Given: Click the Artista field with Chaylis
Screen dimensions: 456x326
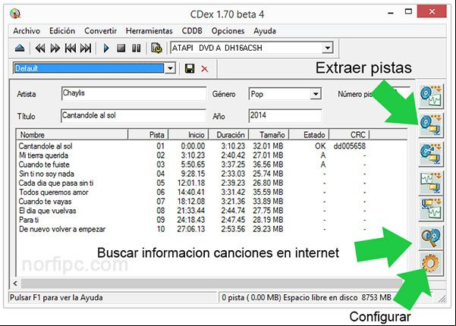Looking at the screenshot, I should click(x=134, y=93).
